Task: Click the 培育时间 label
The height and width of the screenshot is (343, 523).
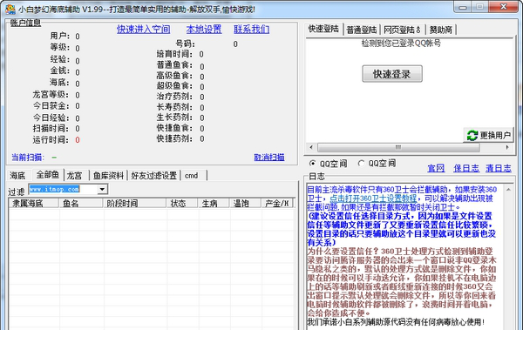Action: click(x=174, y=54)
